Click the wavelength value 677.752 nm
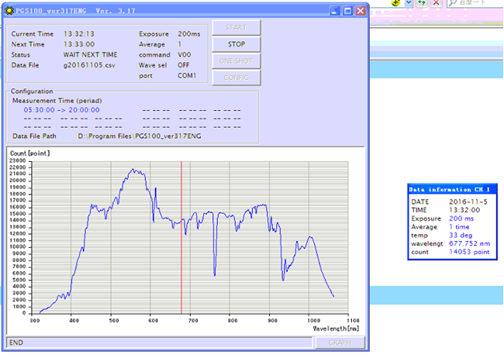 click(x=470, y=243)
